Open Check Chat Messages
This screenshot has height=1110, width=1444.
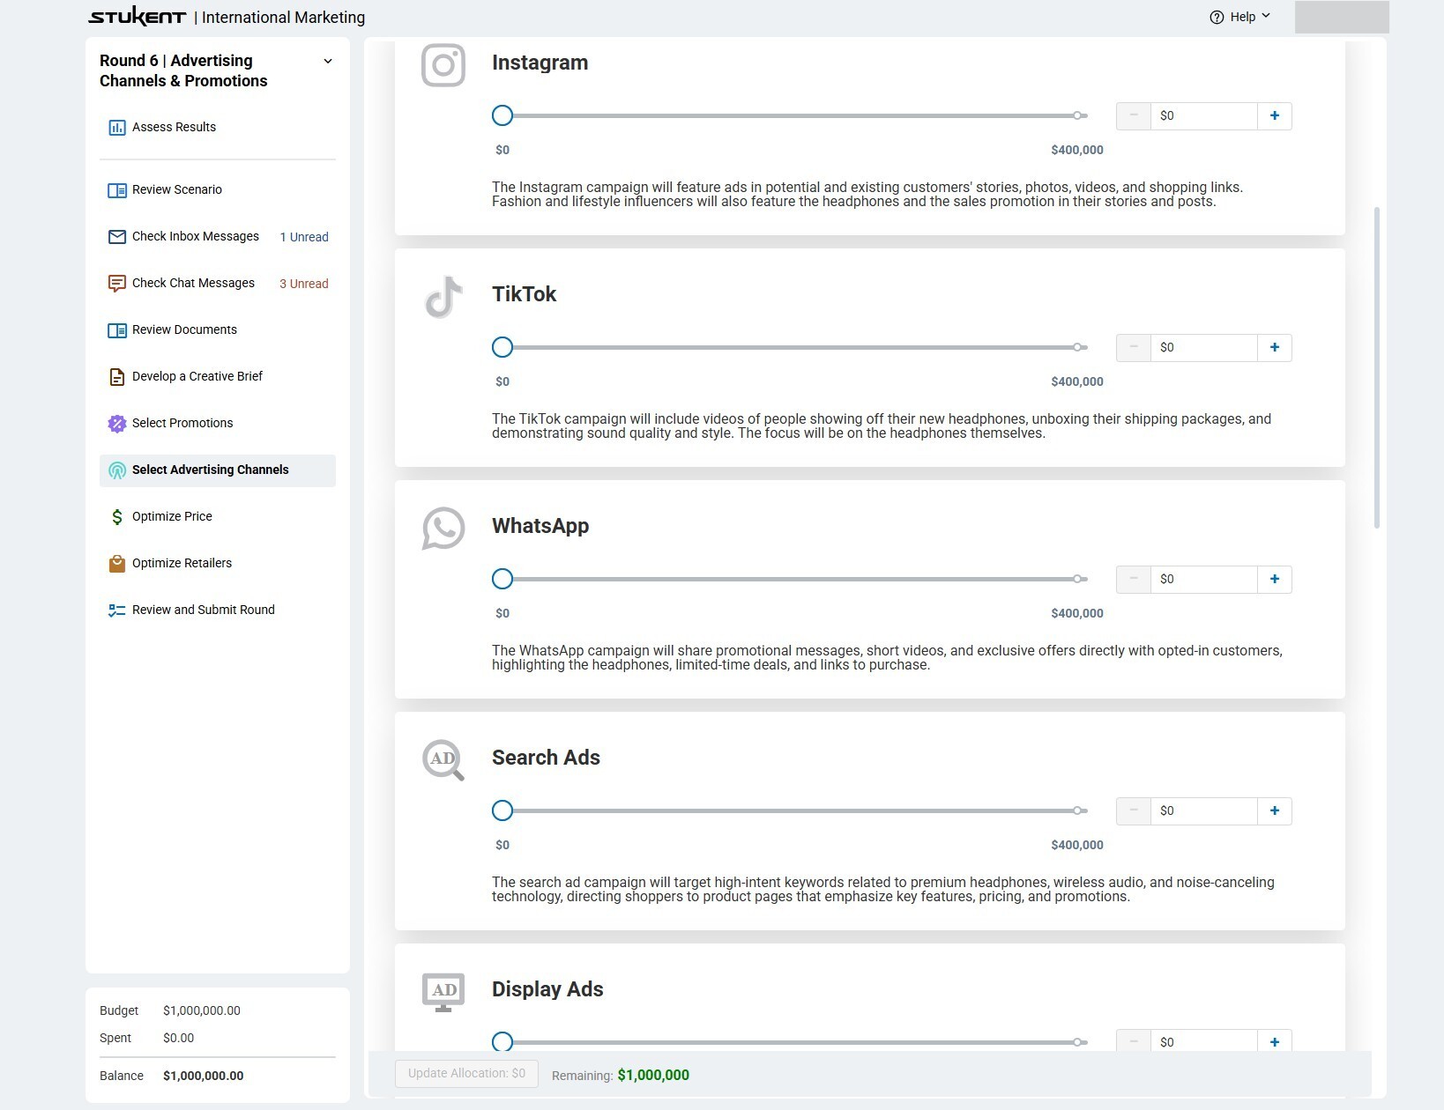point(218,284)
